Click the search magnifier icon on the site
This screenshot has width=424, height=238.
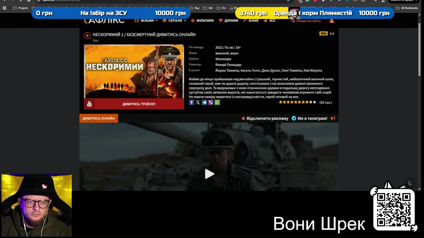coord(293,20)
